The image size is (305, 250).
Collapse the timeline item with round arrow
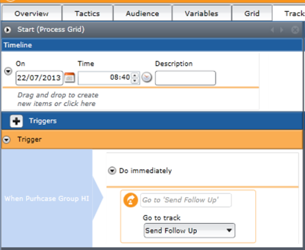tap(8, 71)
